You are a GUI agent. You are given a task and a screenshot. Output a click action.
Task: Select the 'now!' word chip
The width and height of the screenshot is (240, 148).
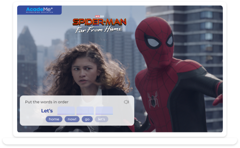72,119
